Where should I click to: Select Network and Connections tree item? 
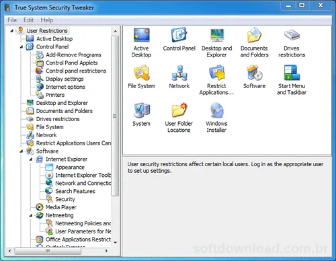83,183
